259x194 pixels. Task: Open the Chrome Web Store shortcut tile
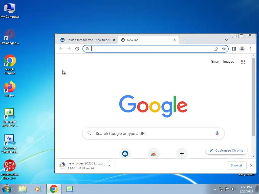pyautogui.click(x=154, y=154)
